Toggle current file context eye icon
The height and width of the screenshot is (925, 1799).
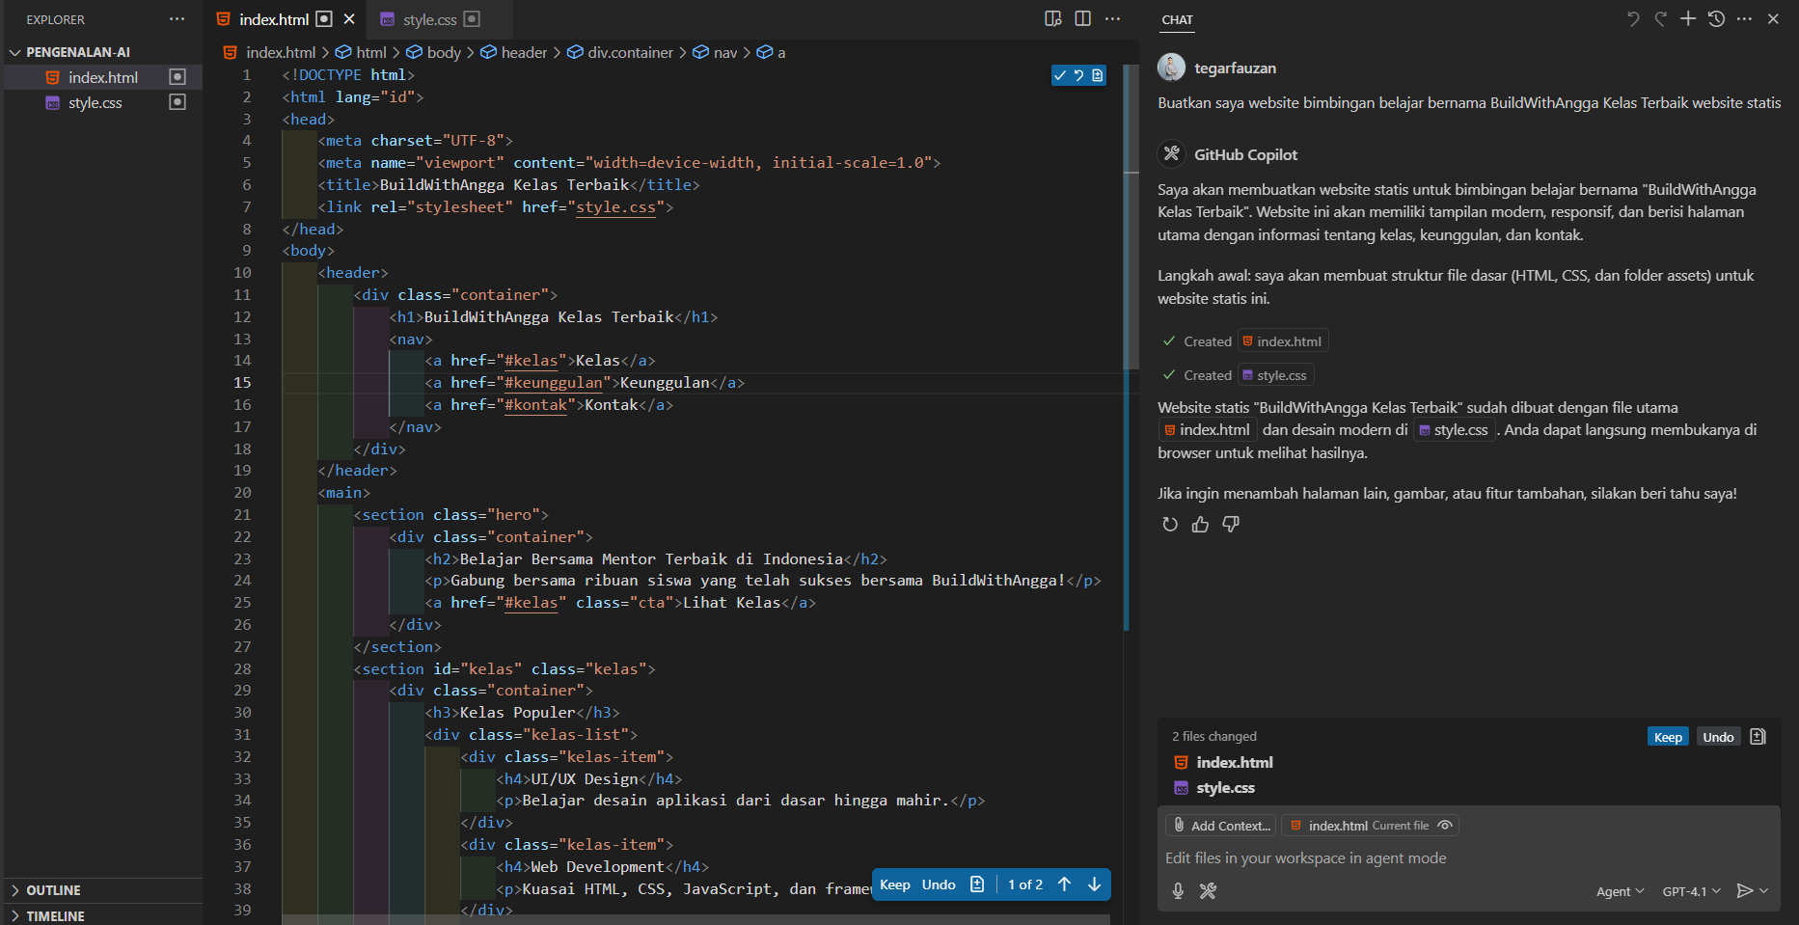1445,826
